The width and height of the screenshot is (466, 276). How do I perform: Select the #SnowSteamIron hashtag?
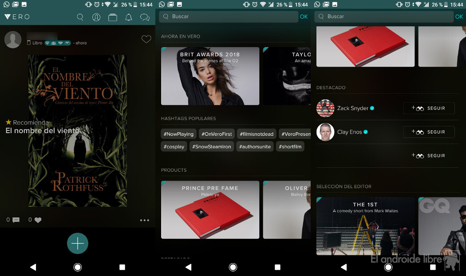point(212,146)
